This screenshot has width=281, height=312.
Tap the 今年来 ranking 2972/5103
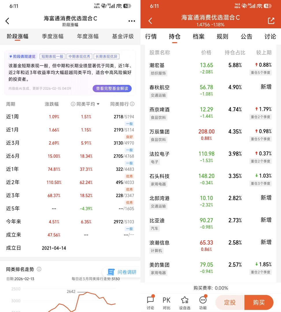point(124,222)
